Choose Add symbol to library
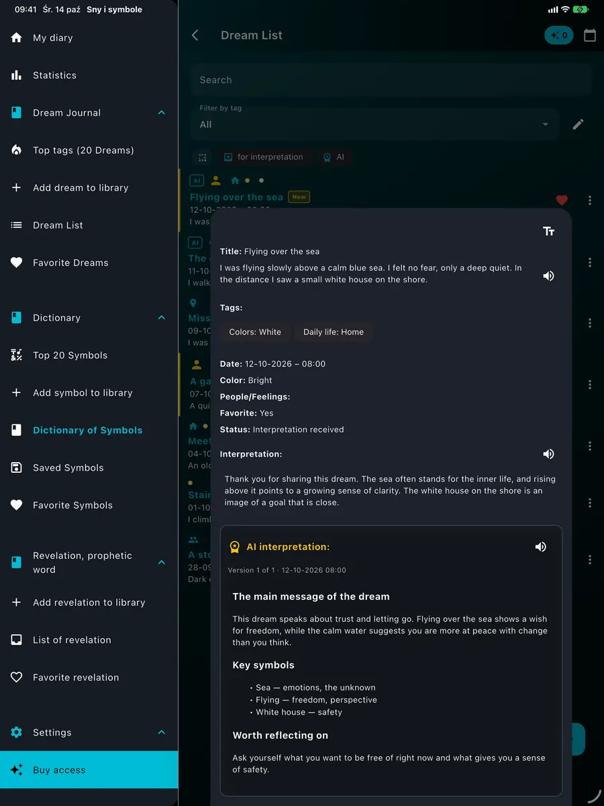Image resolution: width=604 pixels, height=806 pixels. [89, 393]
